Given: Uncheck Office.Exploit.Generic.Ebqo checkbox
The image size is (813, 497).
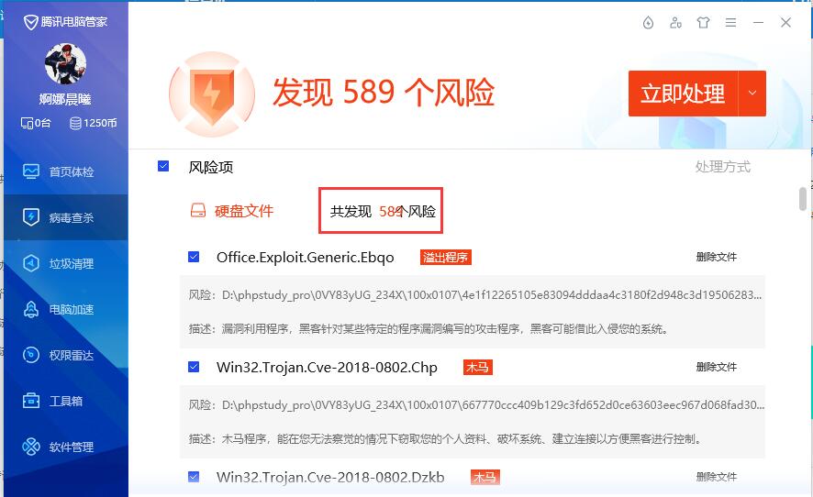Looking at the screenshot, I should 194,257.
